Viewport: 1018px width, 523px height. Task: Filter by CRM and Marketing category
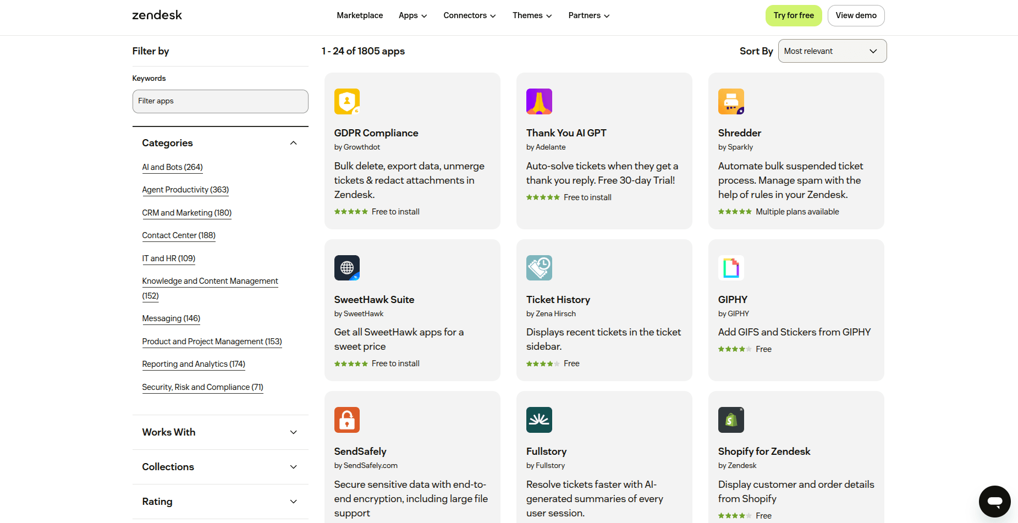(186, 213)
